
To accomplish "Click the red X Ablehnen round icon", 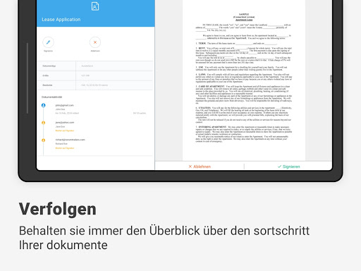I will [95, 42].
